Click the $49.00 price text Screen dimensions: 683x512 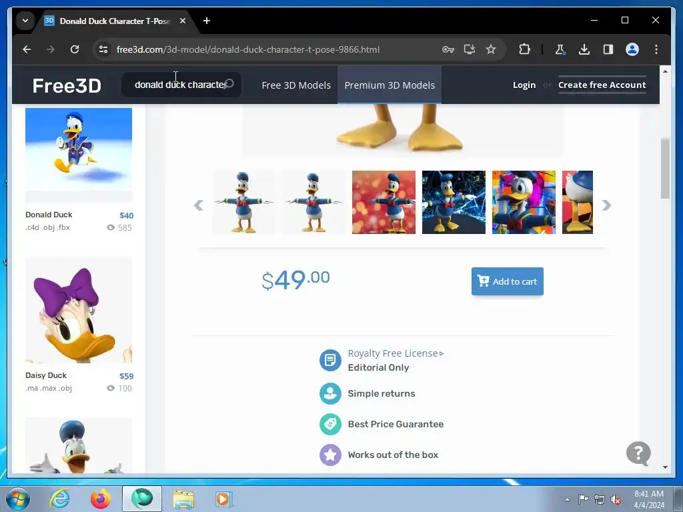point(295,279)
